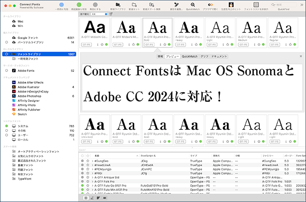
Task: Hide the font list via toolbar icon
Action: coord(256,5)
